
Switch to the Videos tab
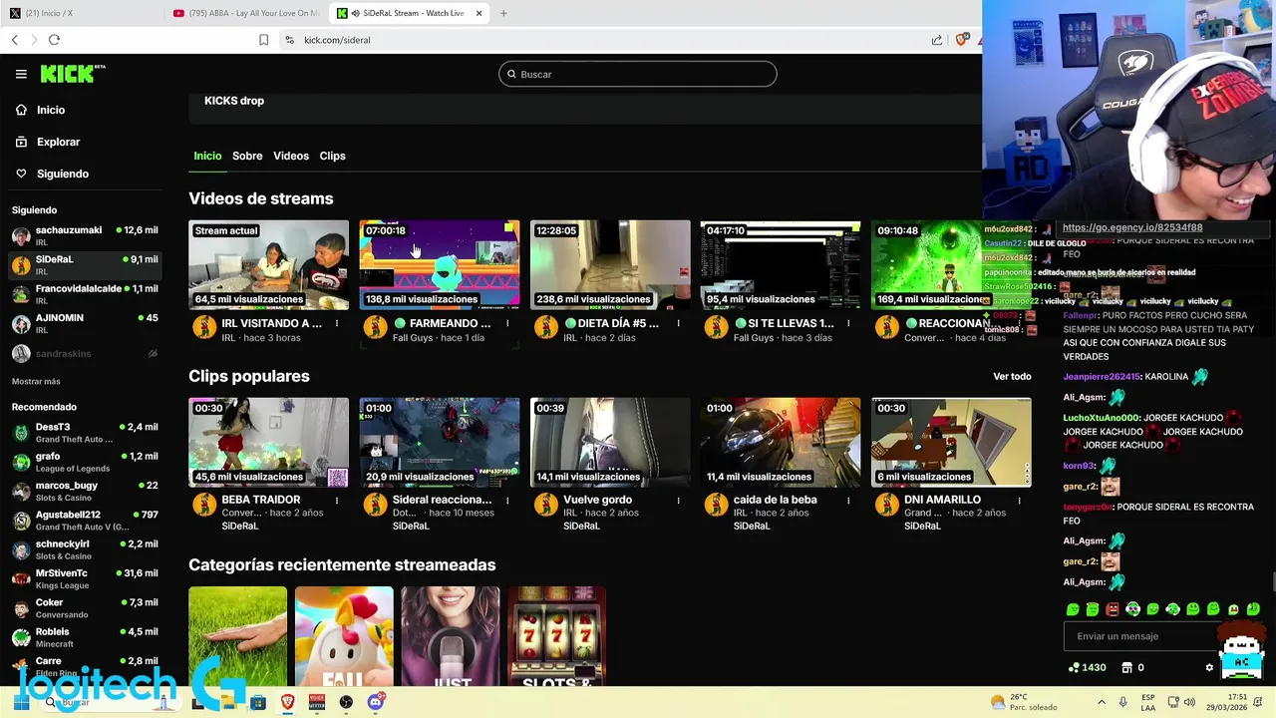291,156
